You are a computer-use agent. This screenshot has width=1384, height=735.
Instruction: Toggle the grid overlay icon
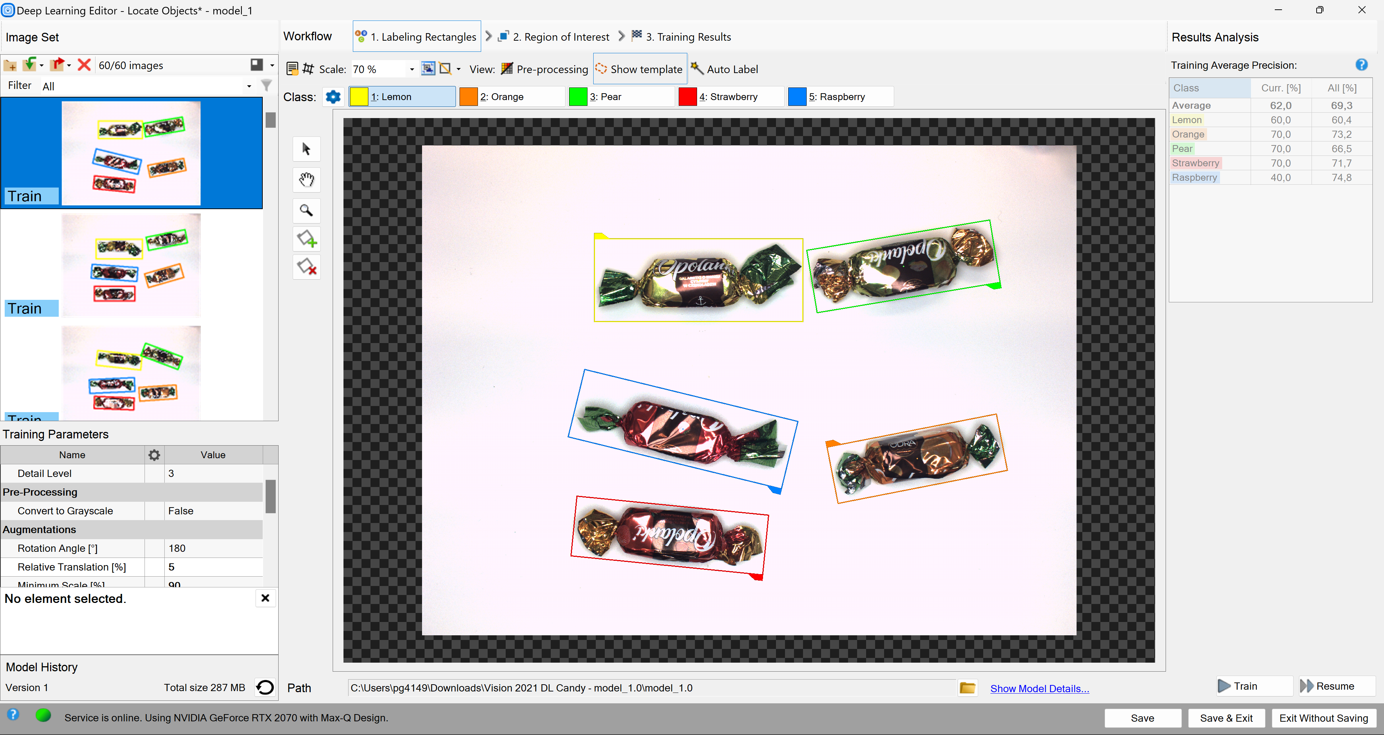tap(309, 69)
